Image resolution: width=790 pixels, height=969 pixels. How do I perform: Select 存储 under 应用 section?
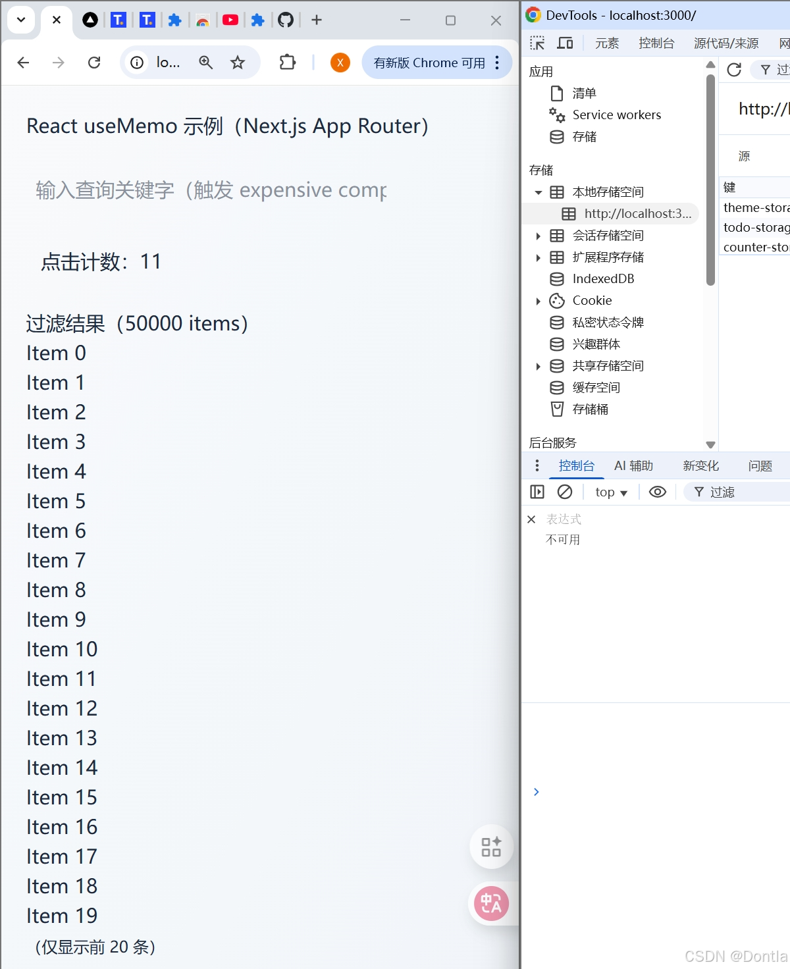[585, 137]
